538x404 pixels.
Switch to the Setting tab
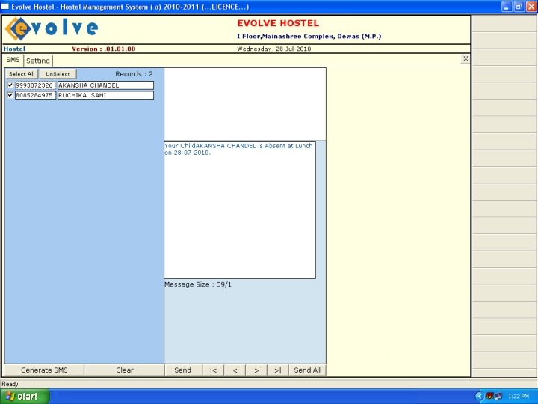(x=38, y=61)
